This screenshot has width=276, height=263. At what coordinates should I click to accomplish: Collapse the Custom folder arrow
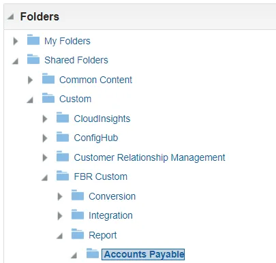click(30, 100)
